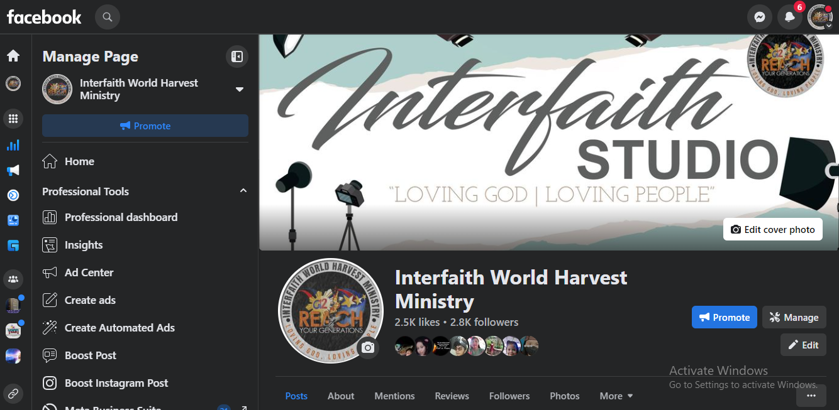839x410 pixels.
Task: Click Edit cover photo button
Action: (x=772, y=229)
